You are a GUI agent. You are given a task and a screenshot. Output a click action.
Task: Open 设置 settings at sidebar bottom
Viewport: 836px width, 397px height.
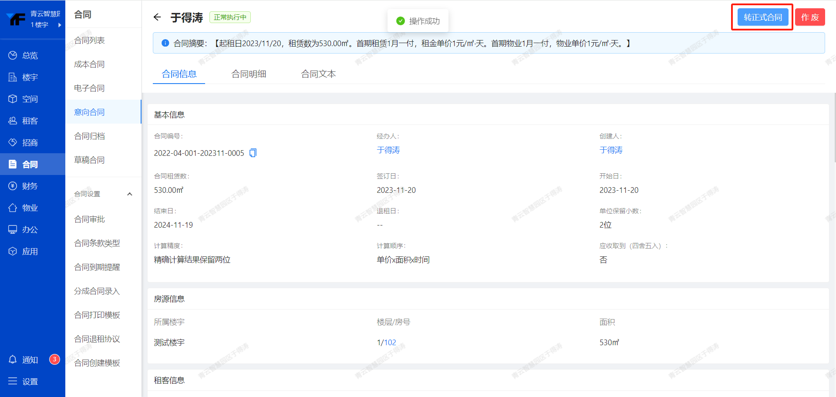point(30,381)
